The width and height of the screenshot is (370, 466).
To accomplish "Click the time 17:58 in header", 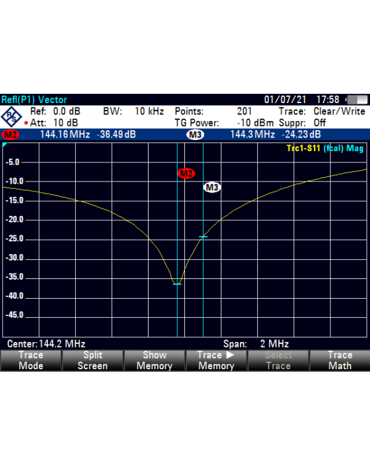I will pyautogui.click(x=327, y=99).
